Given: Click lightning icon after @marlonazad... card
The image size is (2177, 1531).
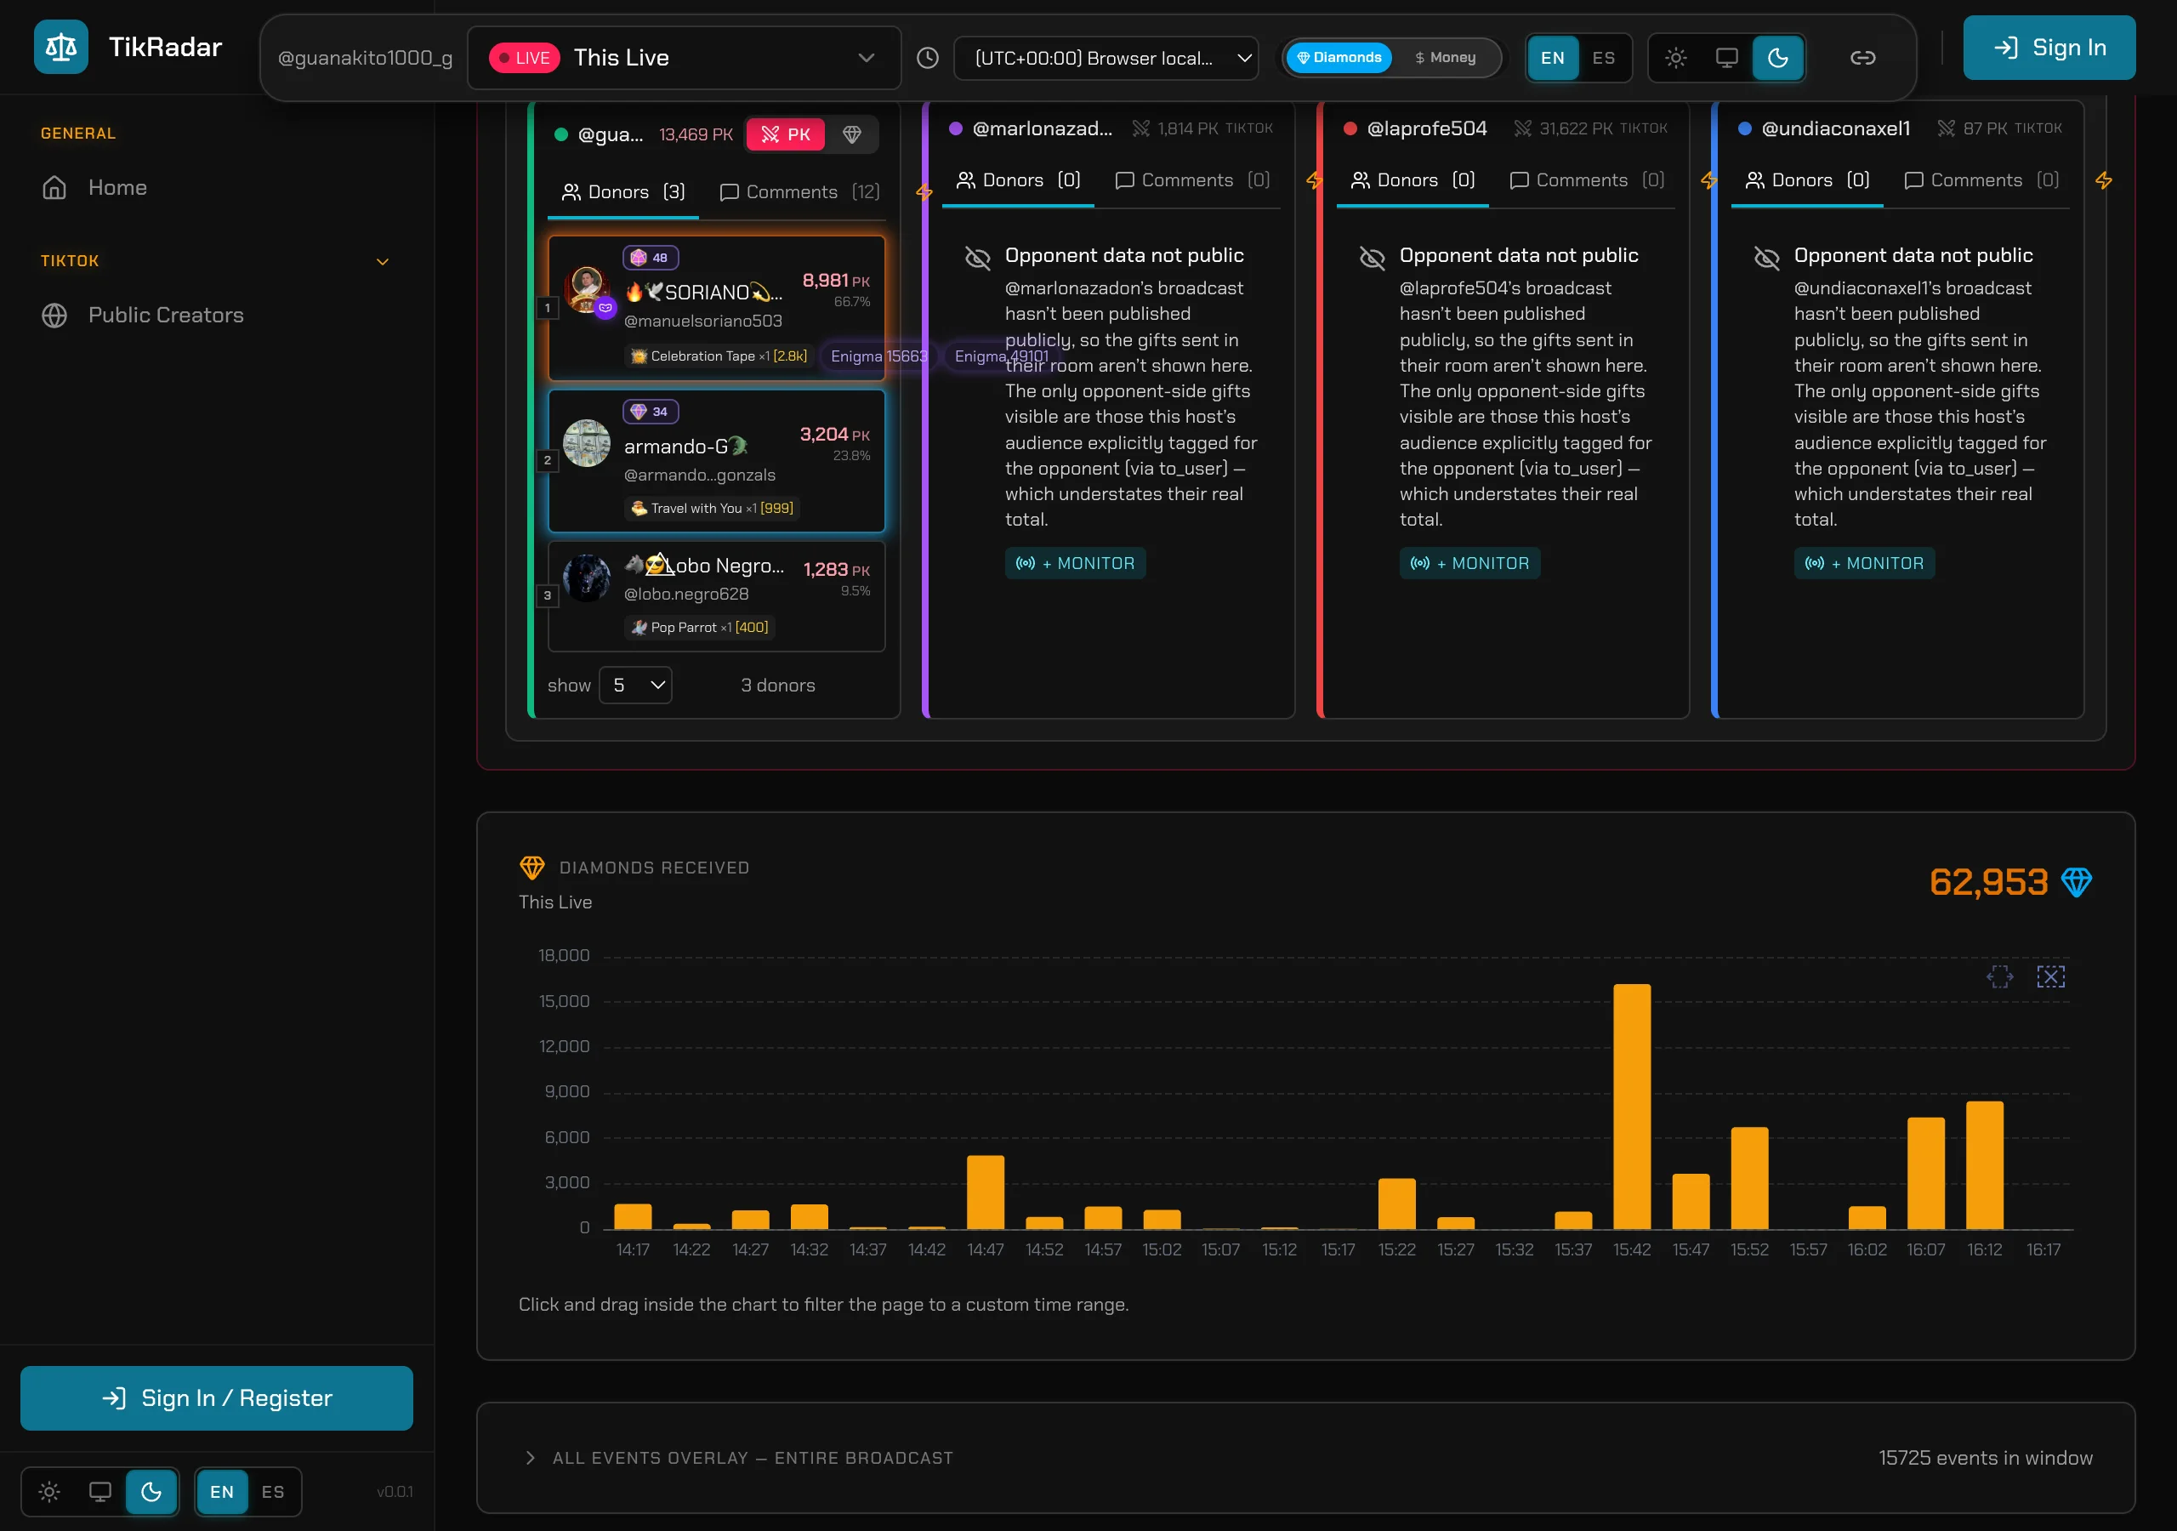Looking at the screenshot, I should click(x=1314, y=180).
